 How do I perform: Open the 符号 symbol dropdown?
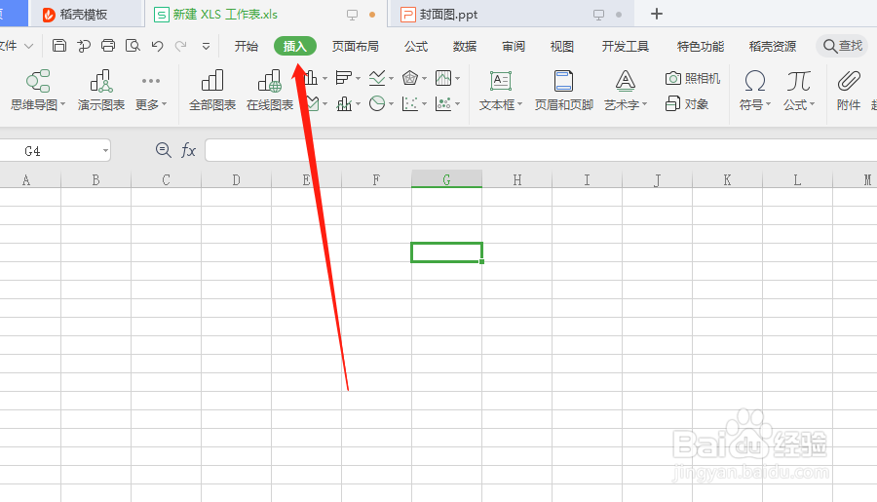(x=769, y=104)
